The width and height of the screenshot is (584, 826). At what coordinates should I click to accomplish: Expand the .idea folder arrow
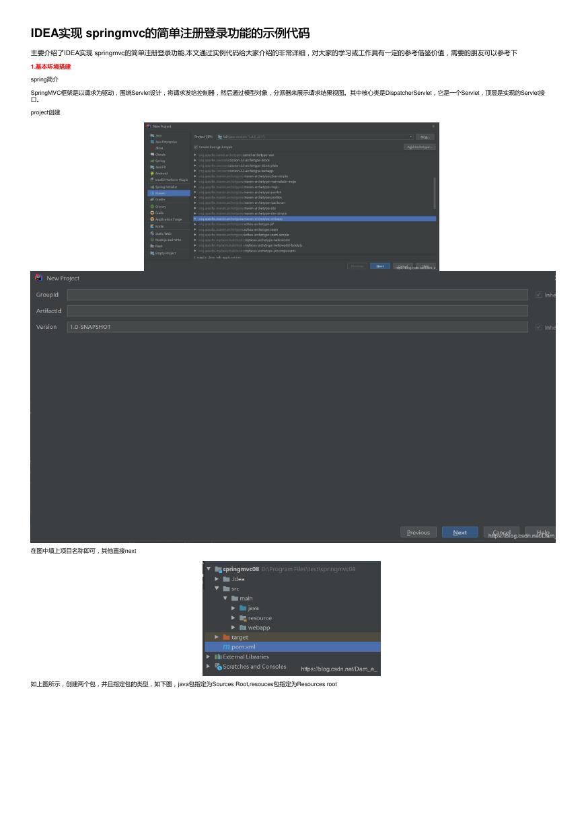click(217, 579)
